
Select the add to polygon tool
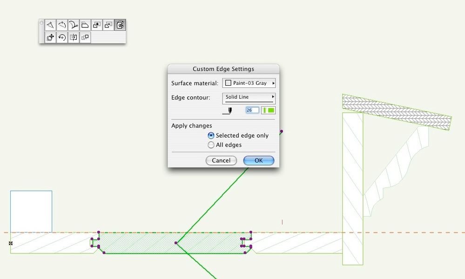[x=96, y=25]
